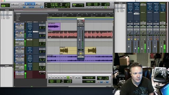The image size is (169, 95).
Task: Click Stop in Edit window top transport
Action: tap(102, 7)
